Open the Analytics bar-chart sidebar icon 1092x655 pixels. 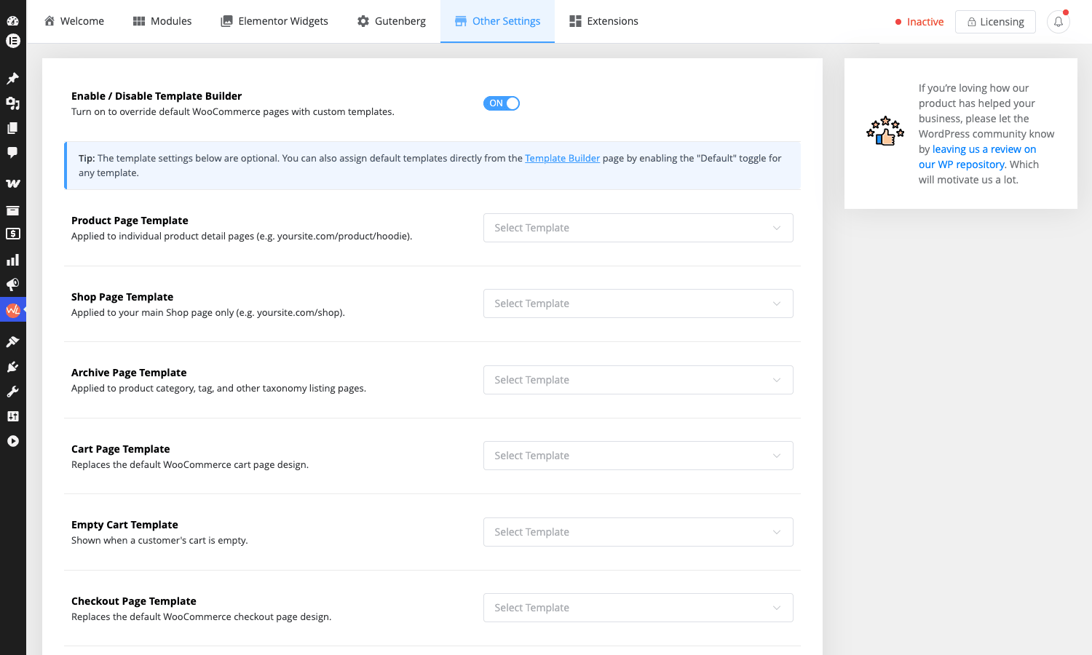[12, 260]
